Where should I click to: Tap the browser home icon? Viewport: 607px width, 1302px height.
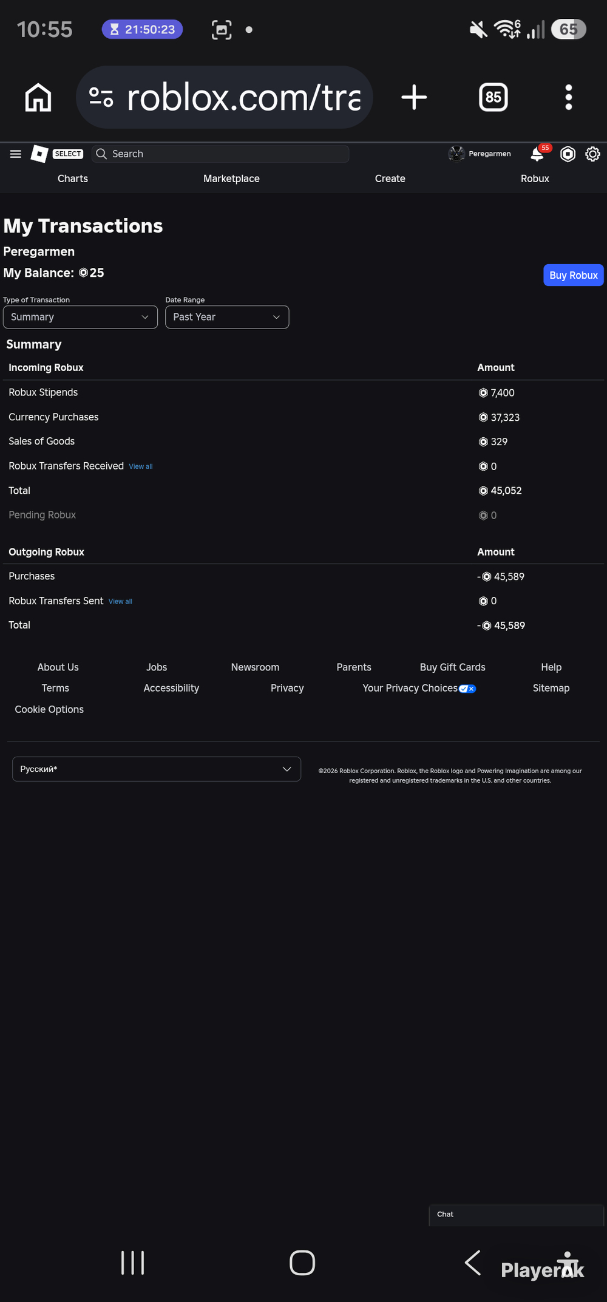click(x=38, y=97)
